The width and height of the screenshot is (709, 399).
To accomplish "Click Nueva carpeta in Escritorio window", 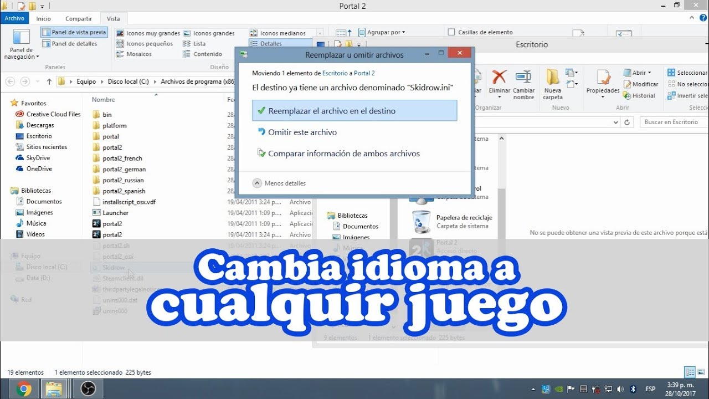I will (553, 85).
